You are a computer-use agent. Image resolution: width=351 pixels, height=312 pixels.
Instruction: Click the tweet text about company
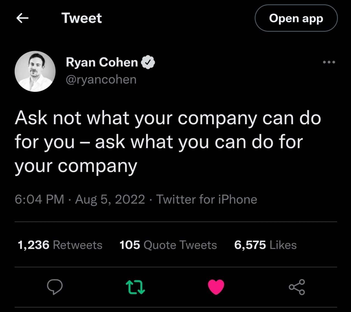168,142
